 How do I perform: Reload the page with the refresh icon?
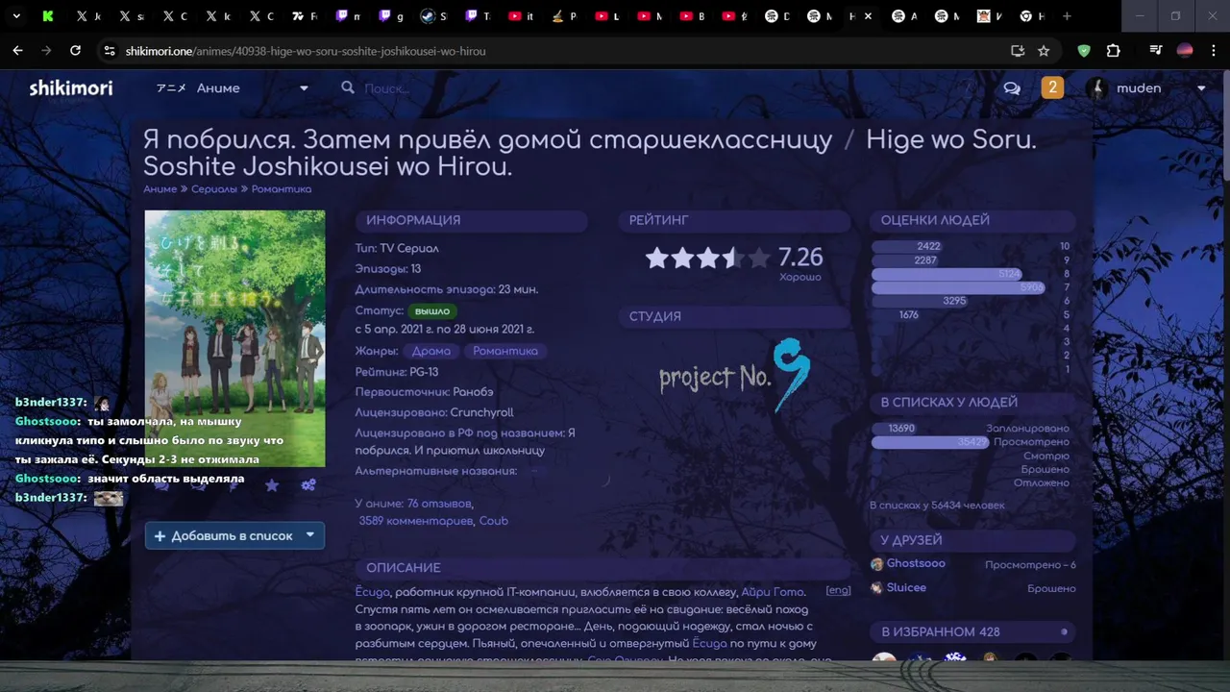[75, 51]
